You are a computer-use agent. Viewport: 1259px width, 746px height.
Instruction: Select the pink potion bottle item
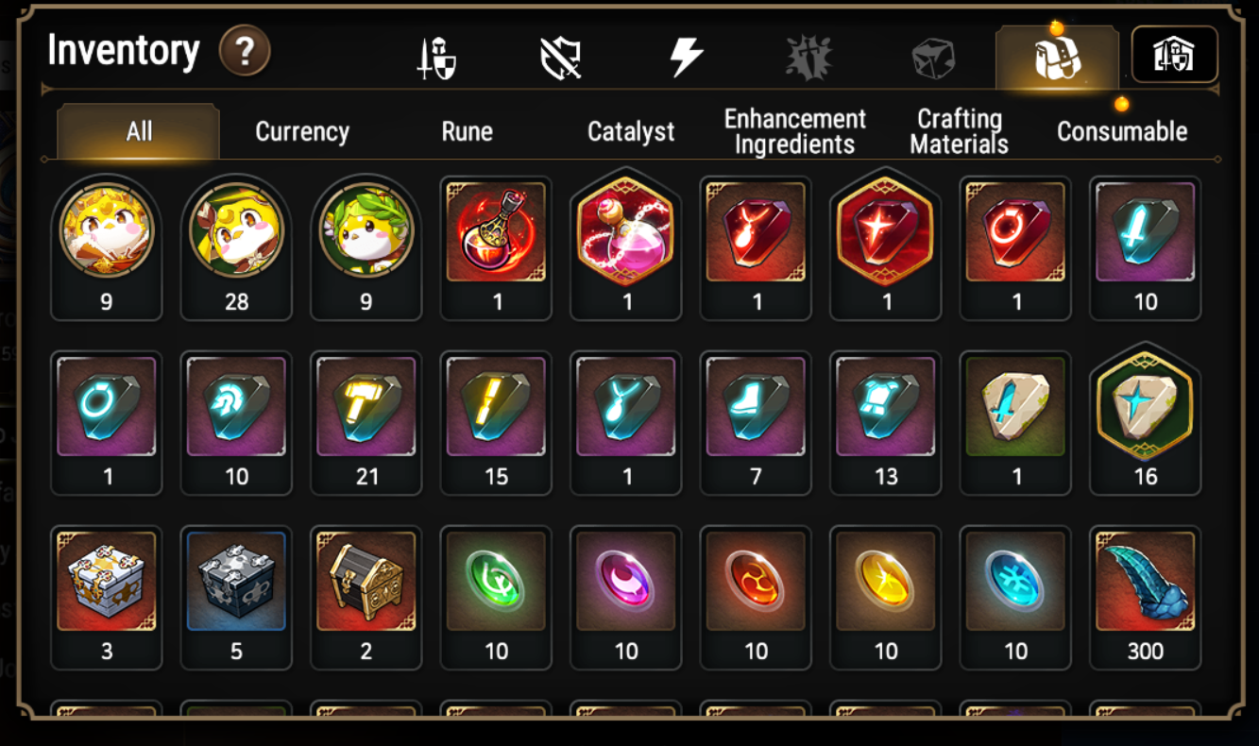pyautogui.click(x=626, y=247)
